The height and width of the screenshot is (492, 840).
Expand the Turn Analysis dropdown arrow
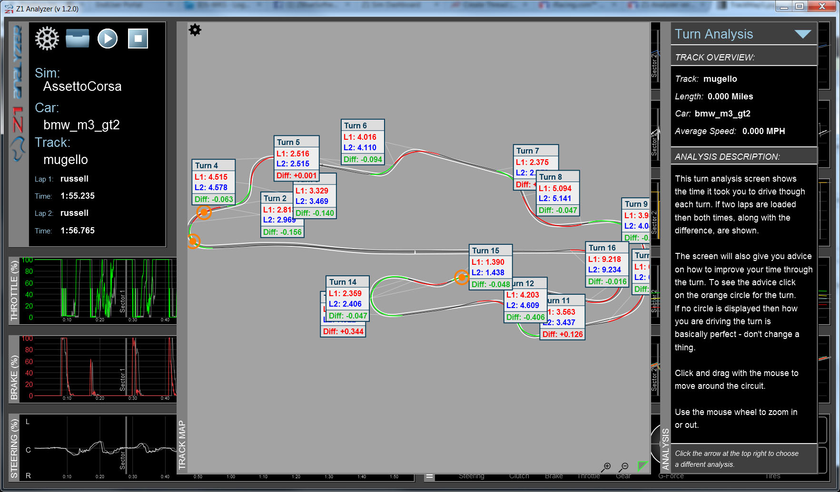tap(803, 34)
